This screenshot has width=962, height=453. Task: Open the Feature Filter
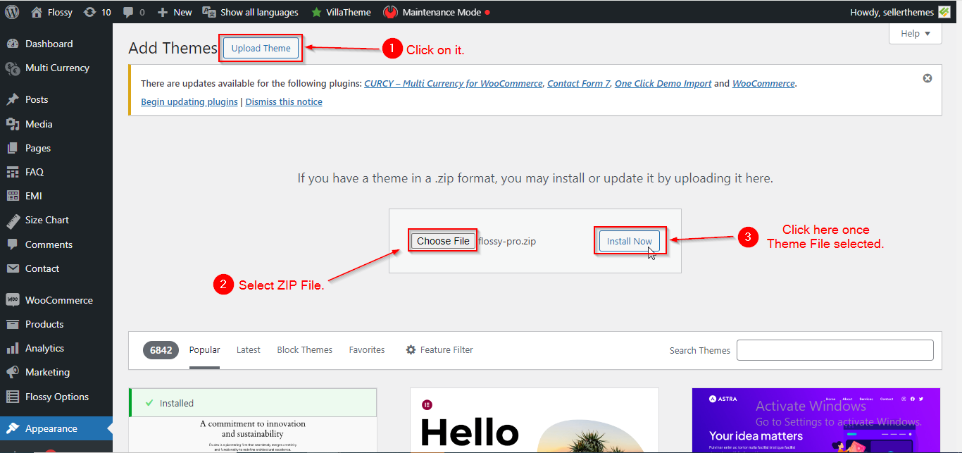click(x=439, y=349)
